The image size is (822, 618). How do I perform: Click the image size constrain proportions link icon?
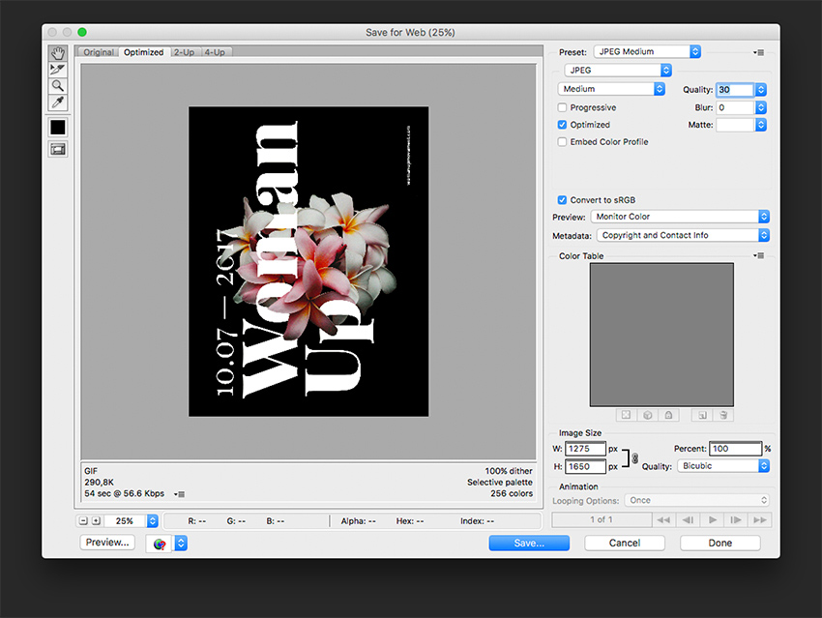634,458
